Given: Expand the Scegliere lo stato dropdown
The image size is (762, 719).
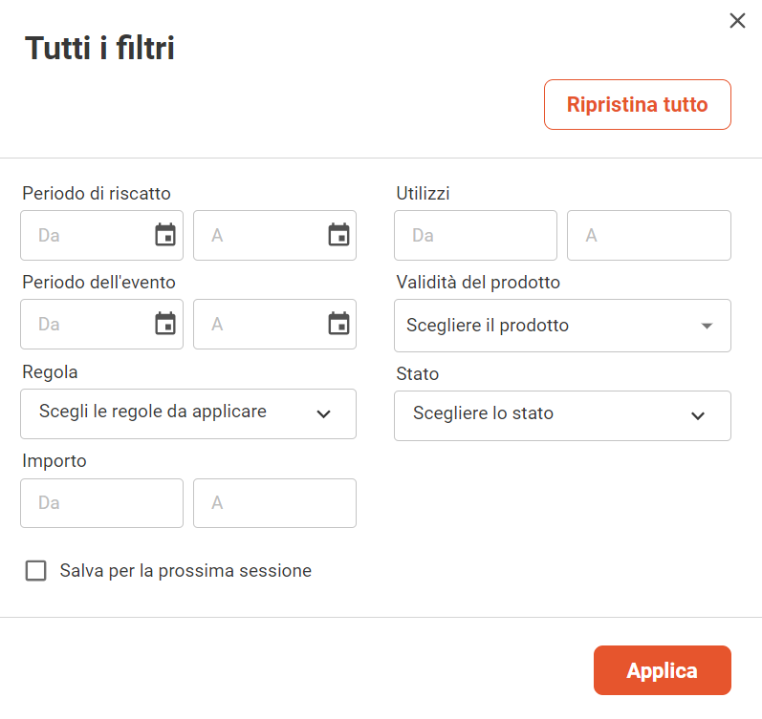Looking at the screenshot, I should point(562,415).
